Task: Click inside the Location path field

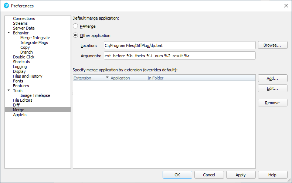Action: (179, 45)
